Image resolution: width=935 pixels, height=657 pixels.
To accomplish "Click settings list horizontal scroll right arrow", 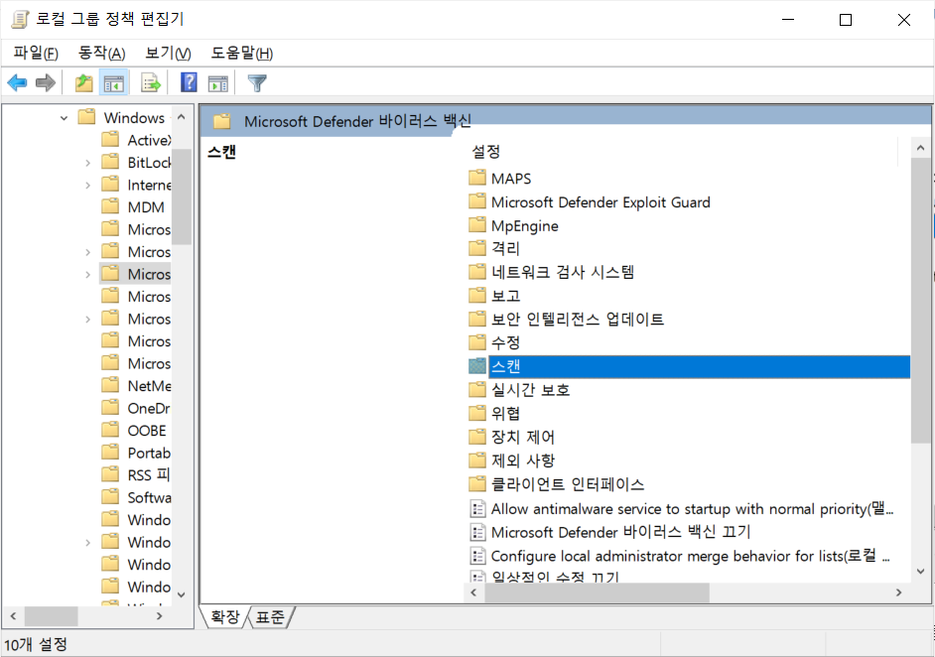I will pos(898,592).
